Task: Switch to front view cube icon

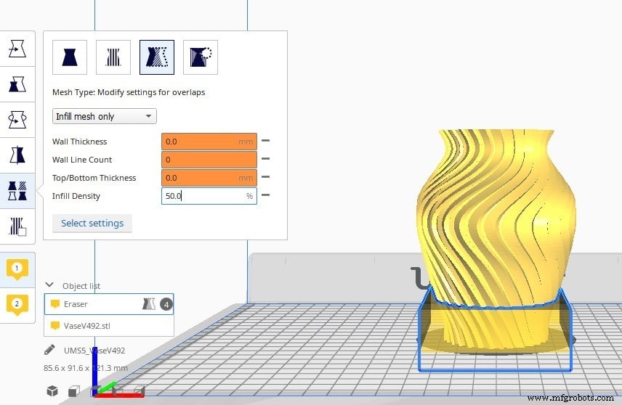Action: click(74, 391)
